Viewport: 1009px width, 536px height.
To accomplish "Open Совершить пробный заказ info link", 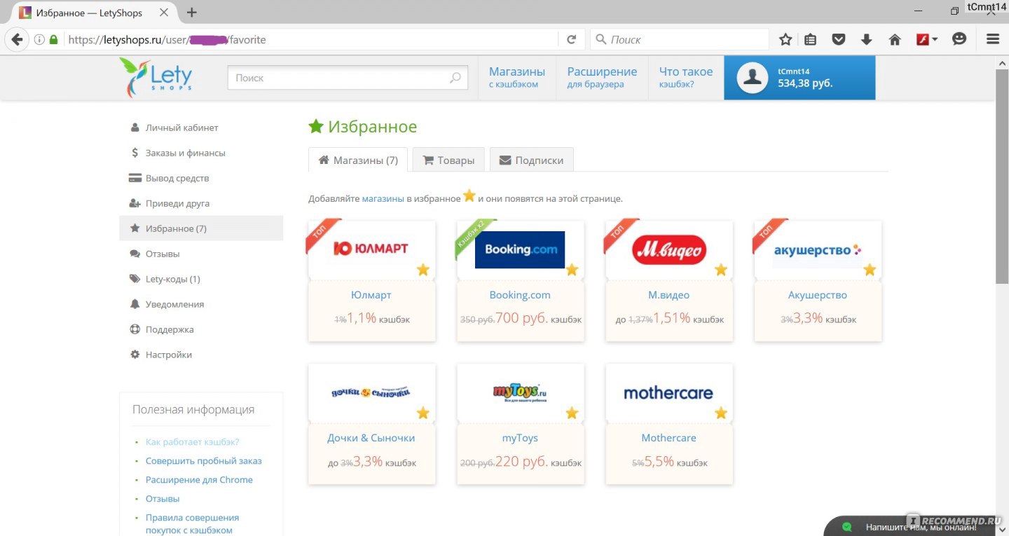I will (x=204, y=461).
